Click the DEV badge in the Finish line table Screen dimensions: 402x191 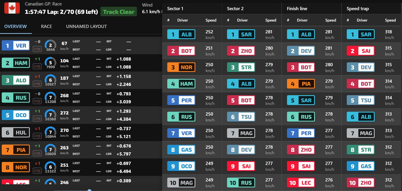301,51
